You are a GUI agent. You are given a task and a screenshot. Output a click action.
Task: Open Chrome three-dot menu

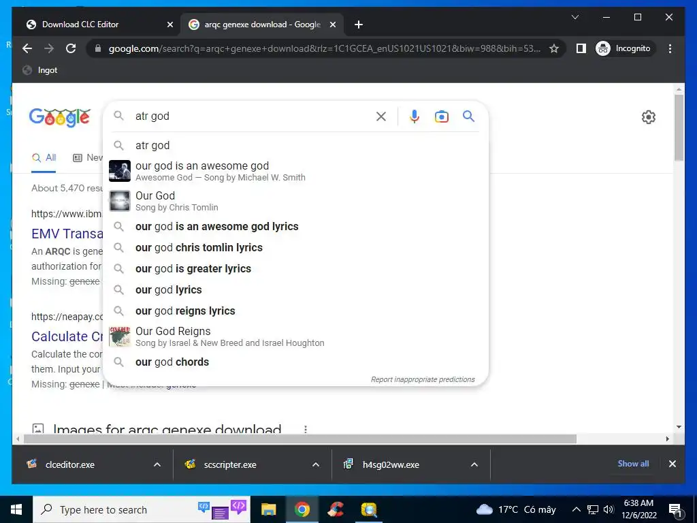(670, 48)
